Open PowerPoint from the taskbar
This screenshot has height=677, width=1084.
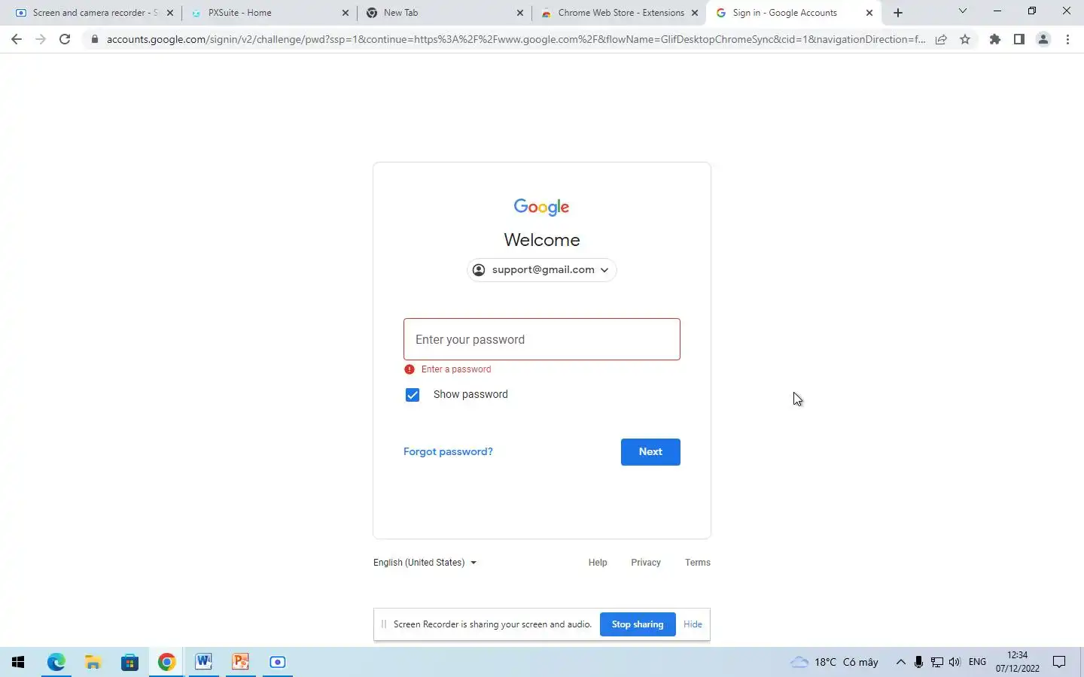pos(241,662)
